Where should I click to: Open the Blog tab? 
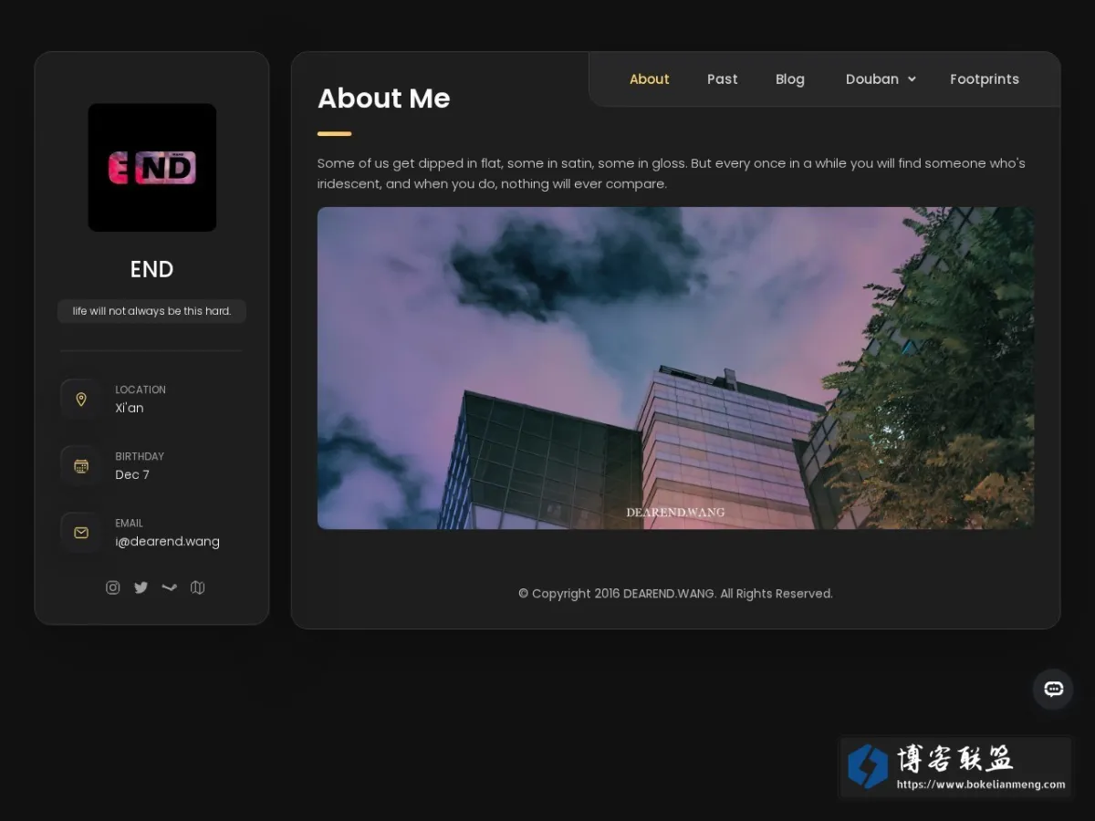[790, 79]
